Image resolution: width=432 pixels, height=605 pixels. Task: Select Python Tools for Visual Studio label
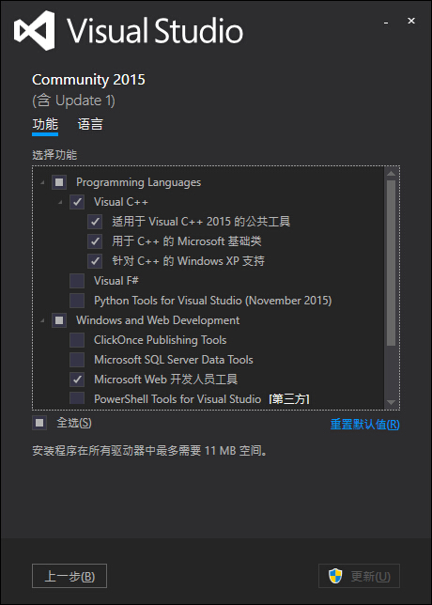coord(213,301)
